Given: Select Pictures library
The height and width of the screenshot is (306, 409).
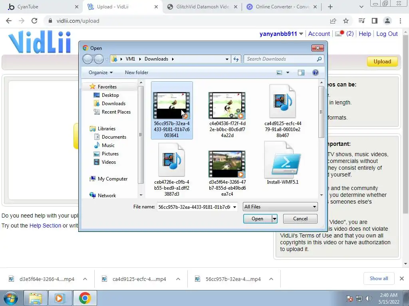Looking at the screenshot, I should (110, 154).
